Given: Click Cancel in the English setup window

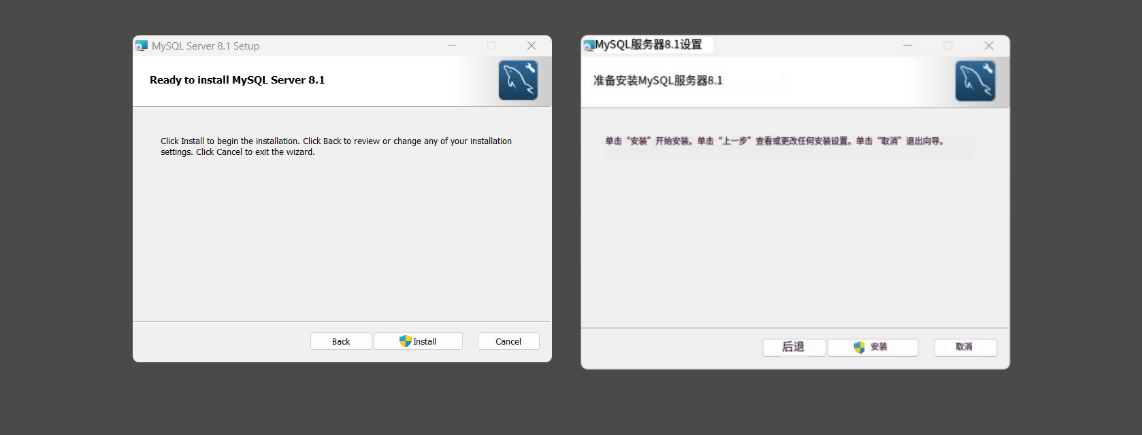Looking at the screenshot, I should [x=508, y=341].
